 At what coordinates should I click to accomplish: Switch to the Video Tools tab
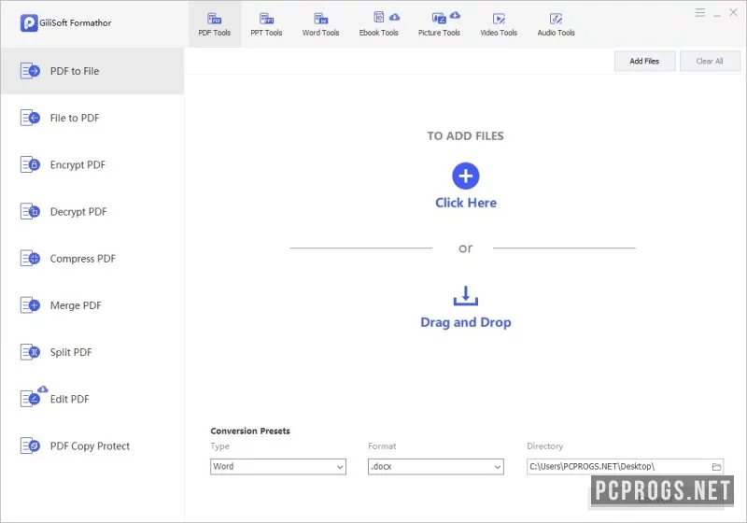(499, 24)
